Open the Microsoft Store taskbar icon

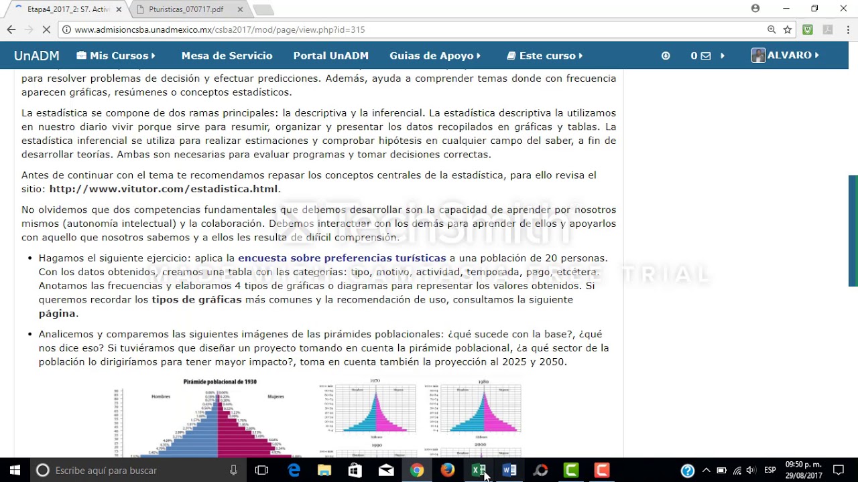(x=355, y=470)
